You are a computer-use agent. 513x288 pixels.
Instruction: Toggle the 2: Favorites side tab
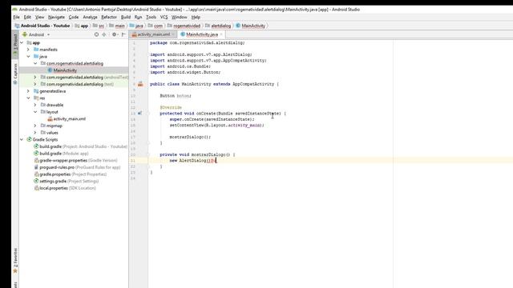coord(15,260)
